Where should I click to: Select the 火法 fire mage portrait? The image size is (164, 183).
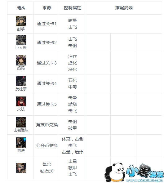(21, 101)
